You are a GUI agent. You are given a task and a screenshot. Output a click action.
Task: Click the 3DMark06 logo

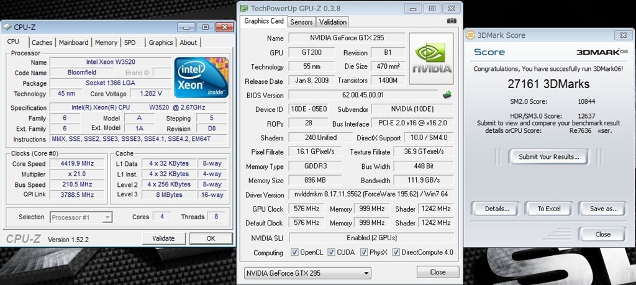pos(602,52)
